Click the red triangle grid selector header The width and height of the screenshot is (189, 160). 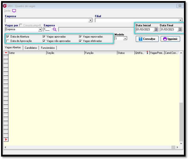pyautogui.click(x=6, y=53)
